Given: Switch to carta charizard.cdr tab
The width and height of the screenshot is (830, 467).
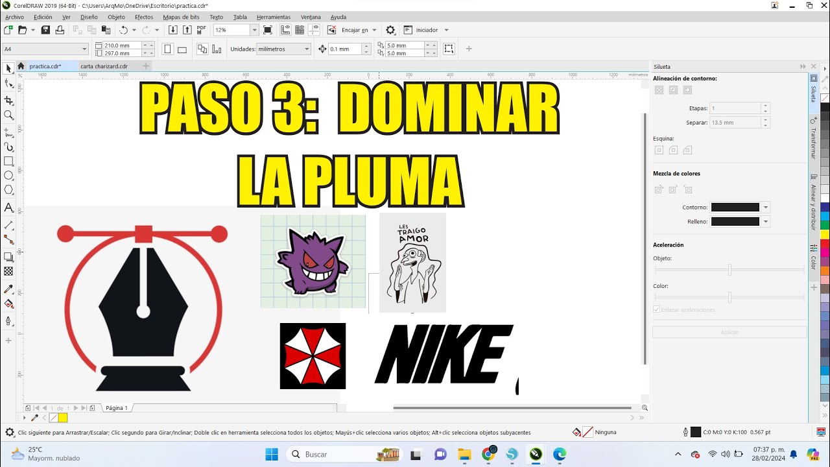Looking at the screenshot, I should 104,66.
